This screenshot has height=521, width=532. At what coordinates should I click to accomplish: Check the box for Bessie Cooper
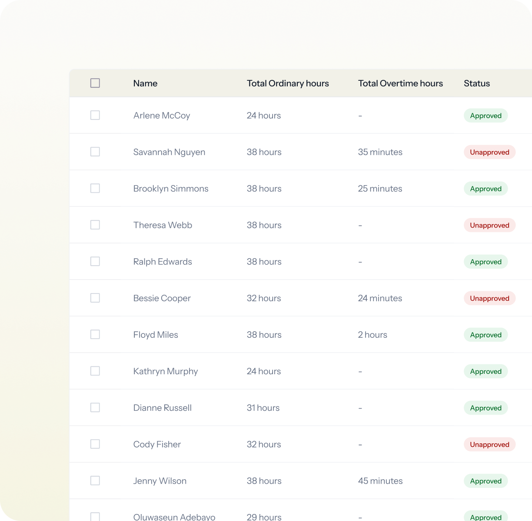(95, 298)
